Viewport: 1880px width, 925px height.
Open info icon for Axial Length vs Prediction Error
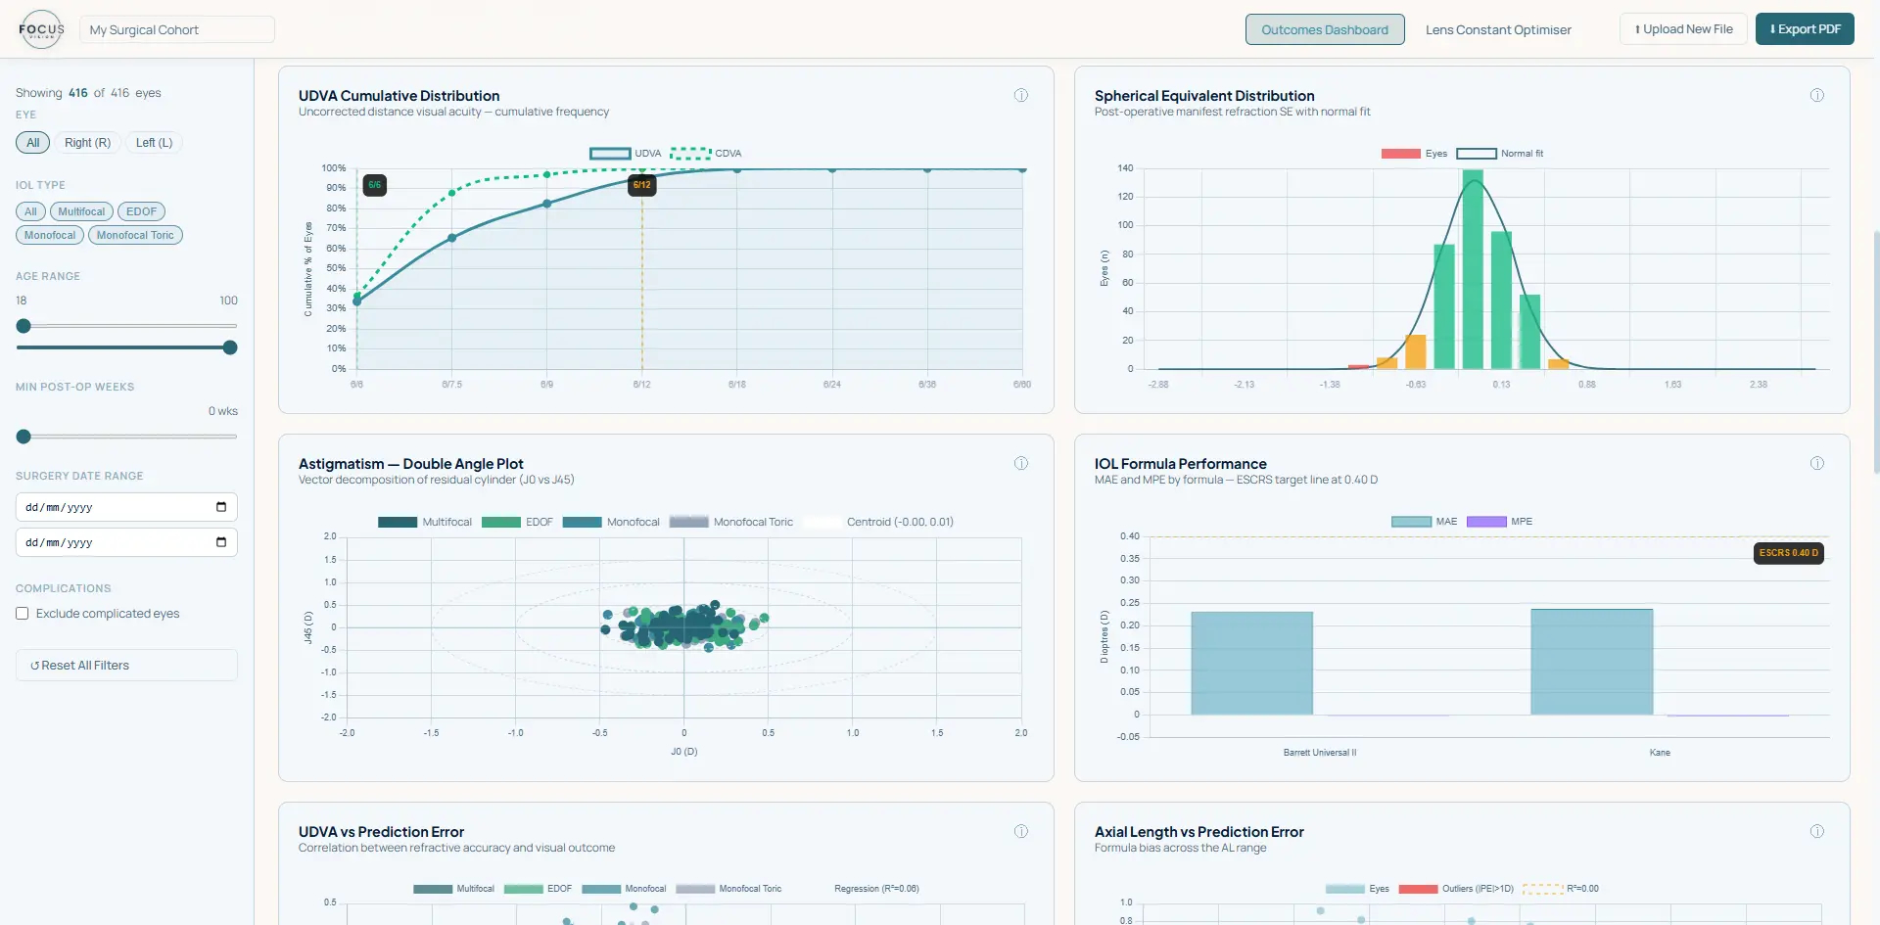pos(1816,831)
